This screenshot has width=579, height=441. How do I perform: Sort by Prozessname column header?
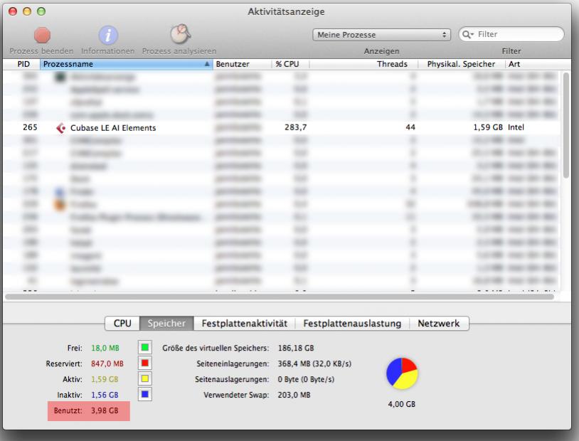point(125,64)
